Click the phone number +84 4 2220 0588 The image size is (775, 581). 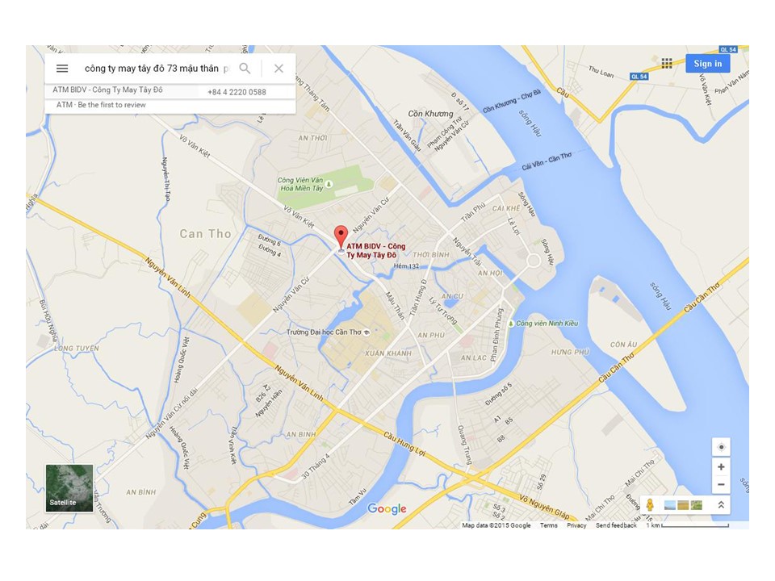[x=237, y=92]
